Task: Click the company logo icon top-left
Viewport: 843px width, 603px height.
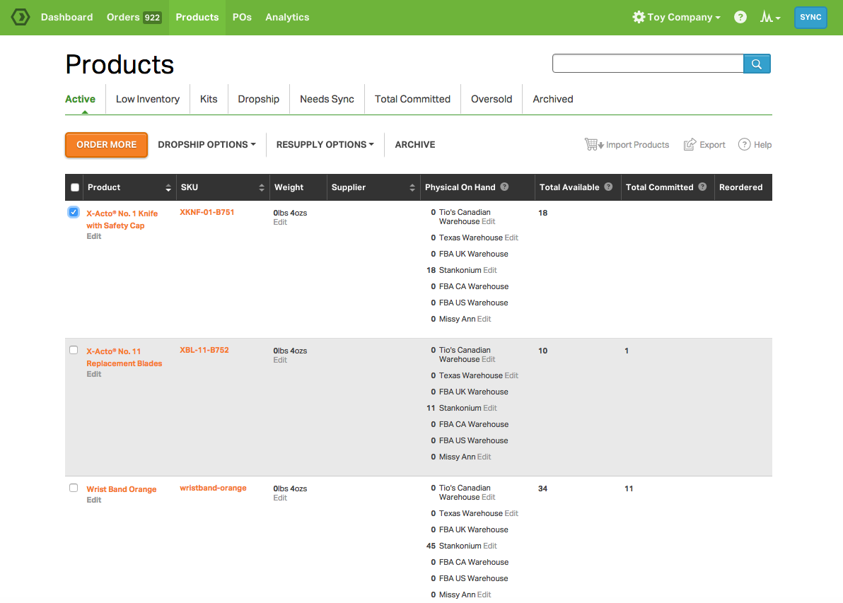Action: (x=20, y=16)
